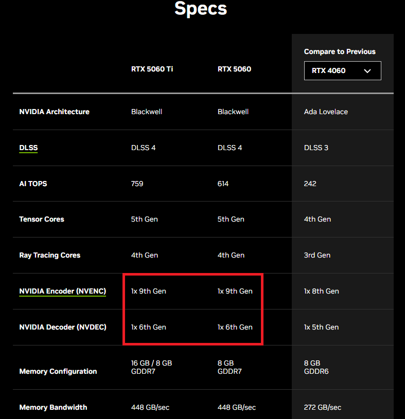
Task: Click the Memory Configuration row label
Action: click(x=58, y=371)
